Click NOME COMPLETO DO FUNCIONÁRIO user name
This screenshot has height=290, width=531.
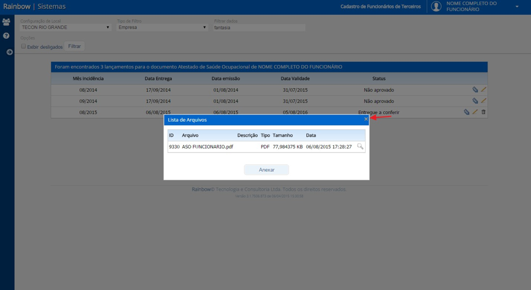pos(472,6)
